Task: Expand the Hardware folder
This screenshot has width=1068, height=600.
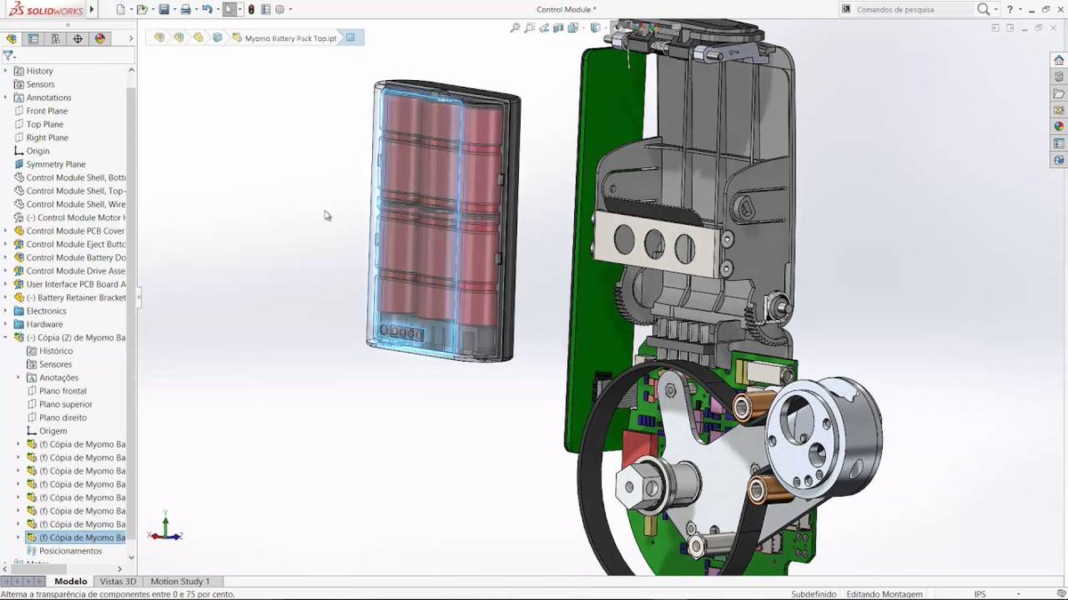Action: click(x=6, y=324)
